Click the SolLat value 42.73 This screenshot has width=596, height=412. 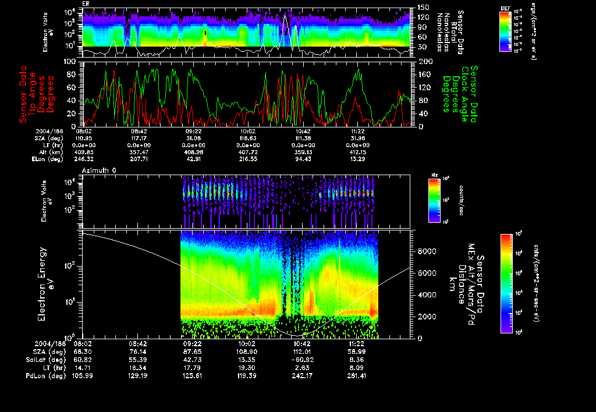point(192,360)
